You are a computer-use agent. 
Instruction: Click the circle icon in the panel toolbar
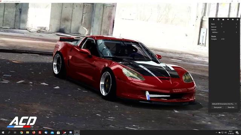point(218,19)
